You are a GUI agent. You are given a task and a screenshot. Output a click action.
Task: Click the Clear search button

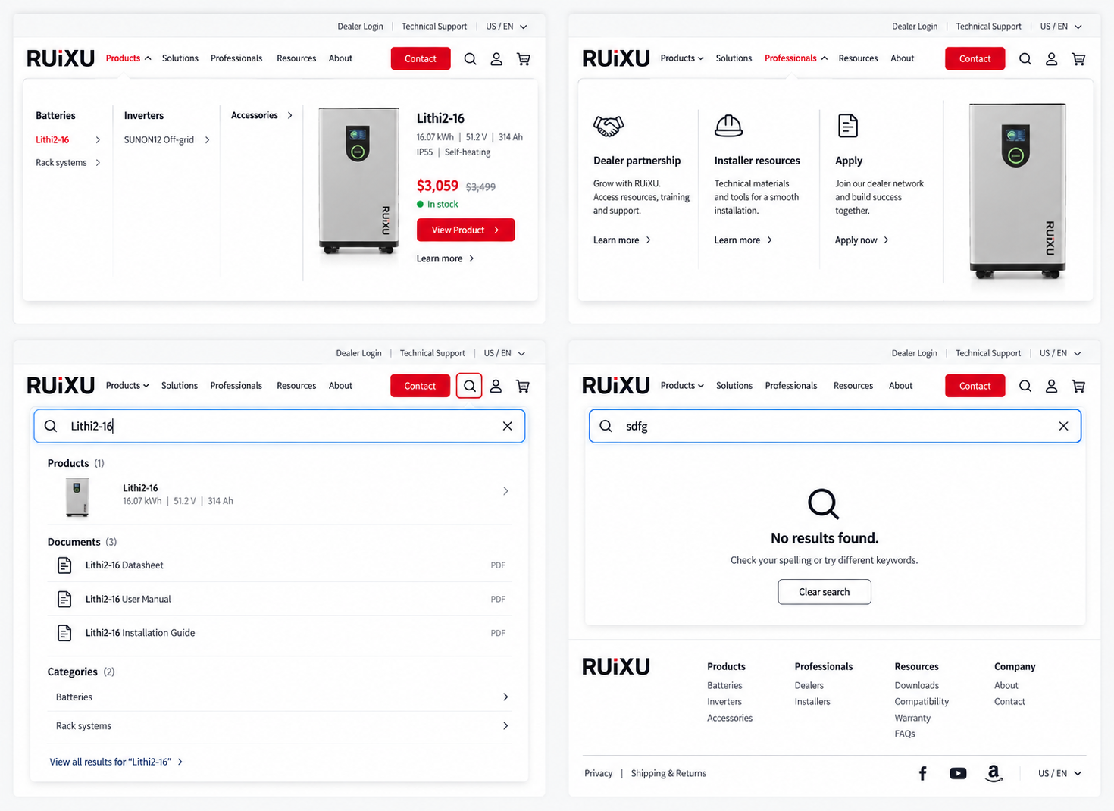(825, 592)
